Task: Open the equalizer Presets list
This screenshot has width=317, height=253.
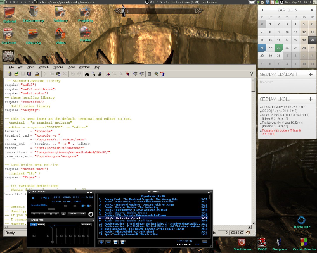Action: pos(86,225)
